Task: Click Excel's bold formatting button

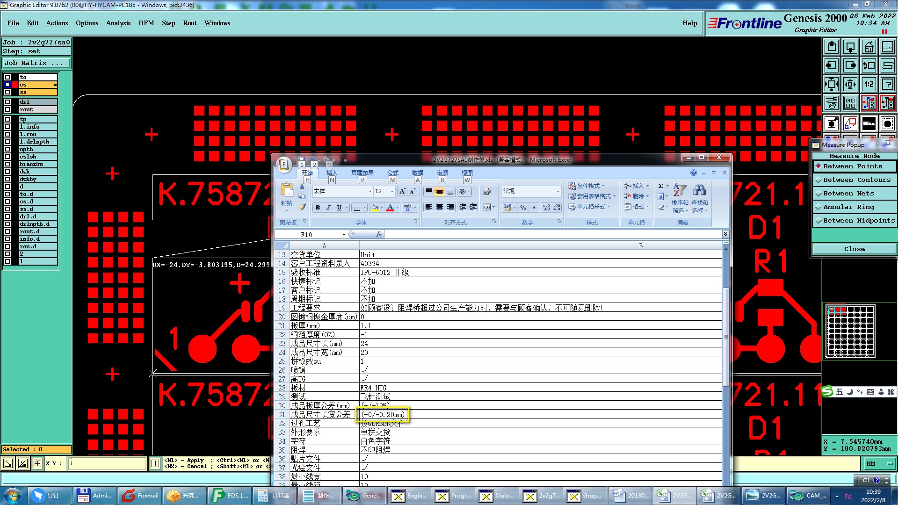Action: point(318,208)
